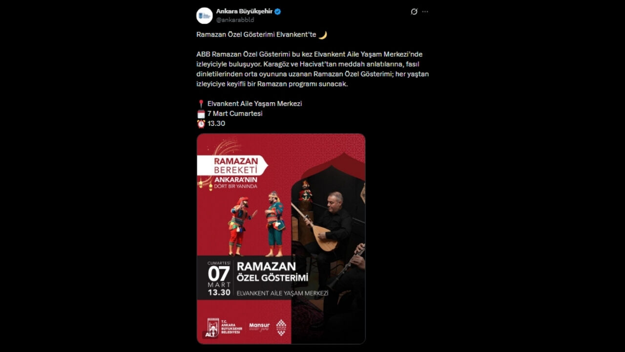This screenshot has width=625, height=352.
Task: Click the Ankara Büyükşehir Belediyesi logo on poster
Action: 225,327
